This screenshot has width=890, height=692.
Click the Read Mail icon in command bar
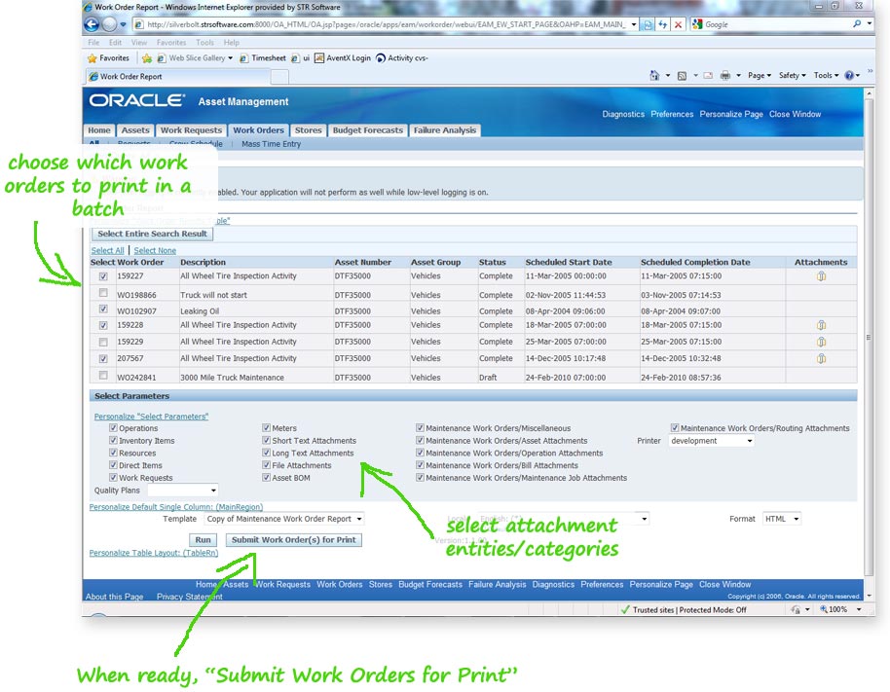(708, 76)
